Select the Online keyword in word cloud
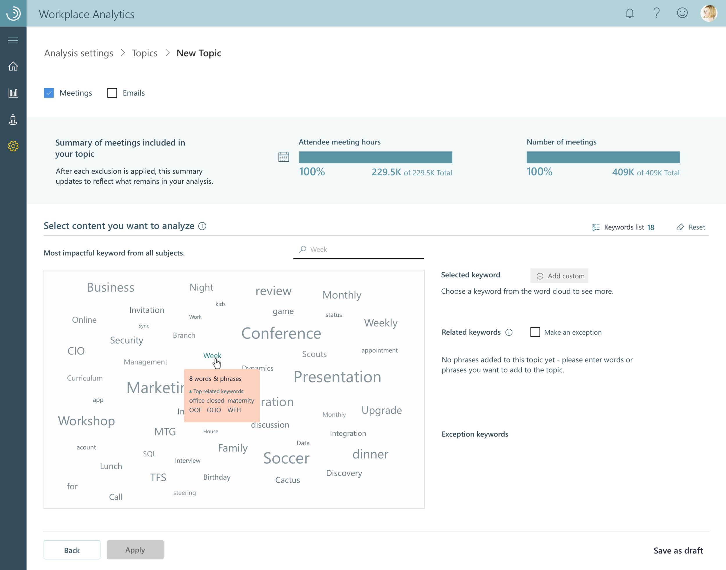Image resolution: width=726 pixels, height=570 pixels. point(84,320)
